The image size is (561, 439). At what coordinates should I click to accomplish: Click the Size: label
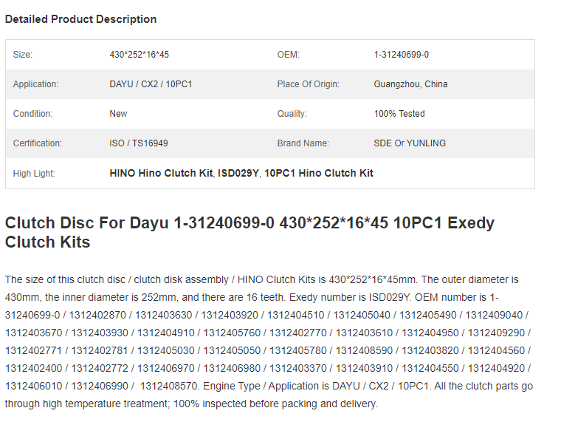pyautogui.click(x=23, y=55)
